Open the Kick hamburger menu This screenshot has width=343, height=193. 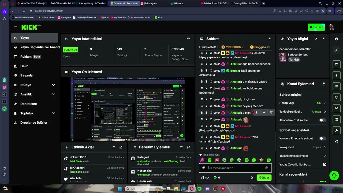coord(16,27)
